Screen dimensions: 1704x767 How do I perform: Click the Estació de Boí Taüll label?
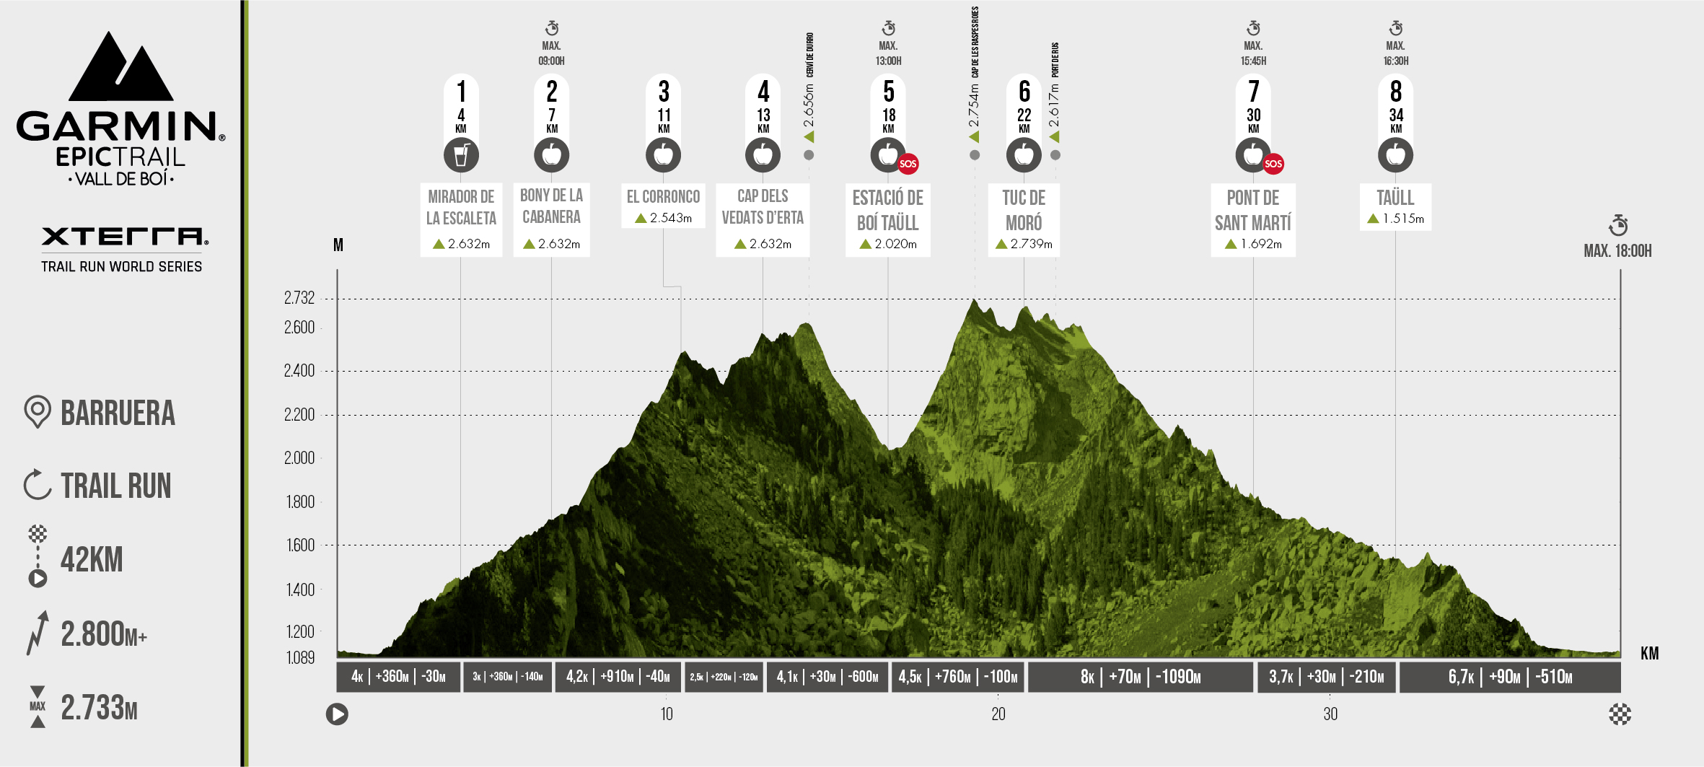tap(888, 219)
